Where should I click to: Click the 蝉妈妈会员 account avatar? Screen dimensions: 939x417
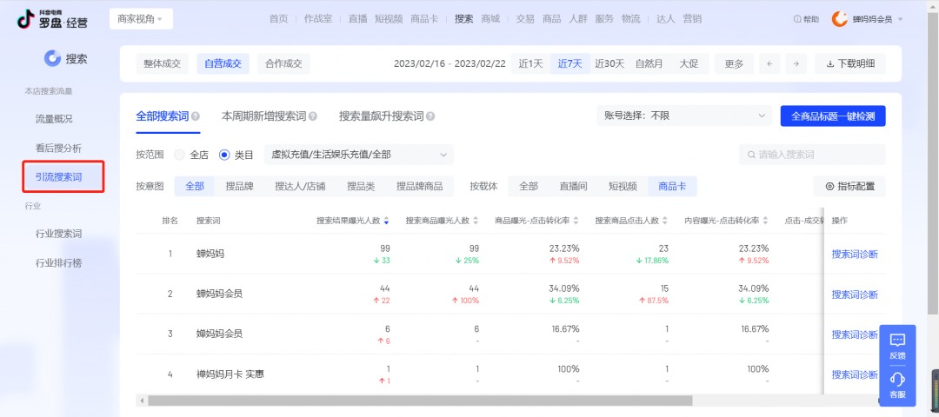840,19
